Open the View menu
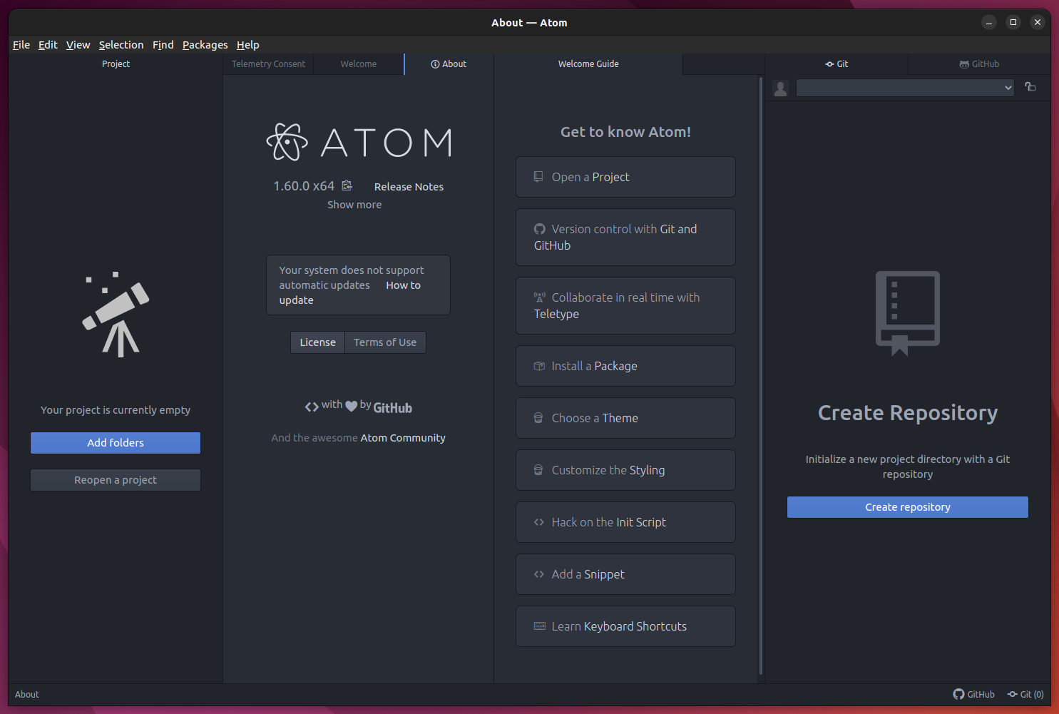The height and width of the screenshot is (714, 1059). click(78, 44)
